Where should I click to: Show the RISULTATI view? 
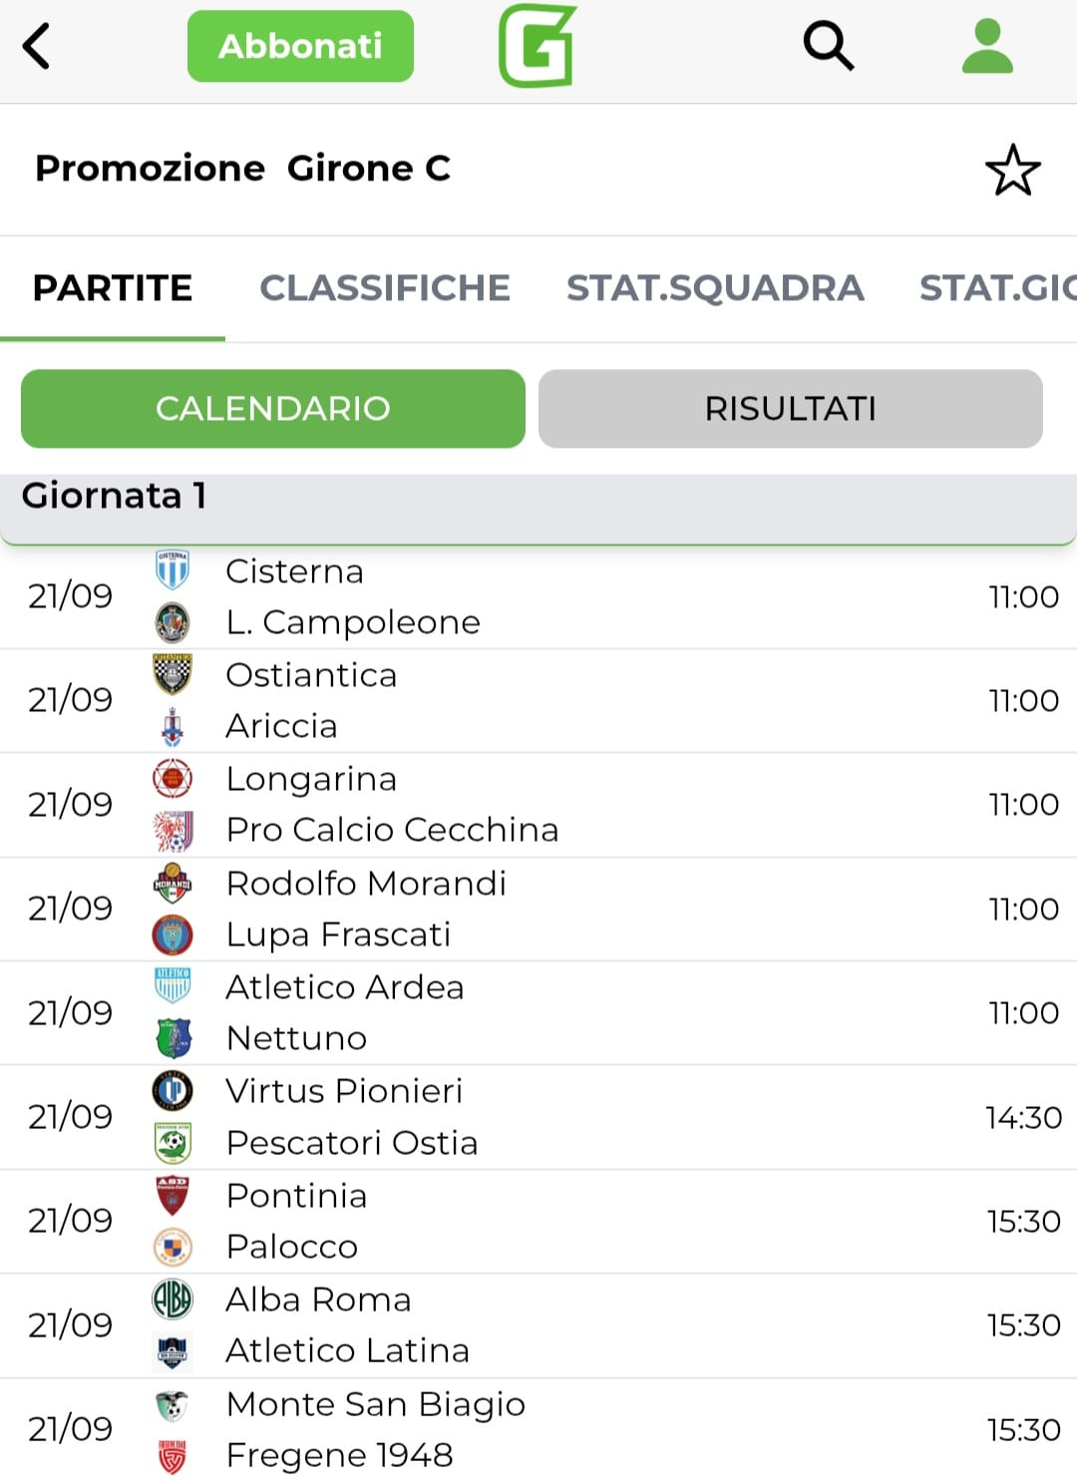click(790, 409)
